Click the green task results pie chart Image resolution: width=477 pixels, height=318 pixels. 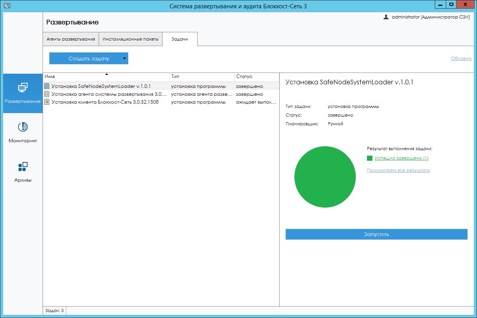point(325,177)
